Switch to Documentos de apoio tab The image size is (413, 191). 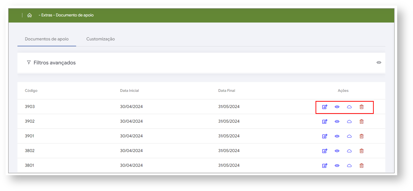click(47, 39)
